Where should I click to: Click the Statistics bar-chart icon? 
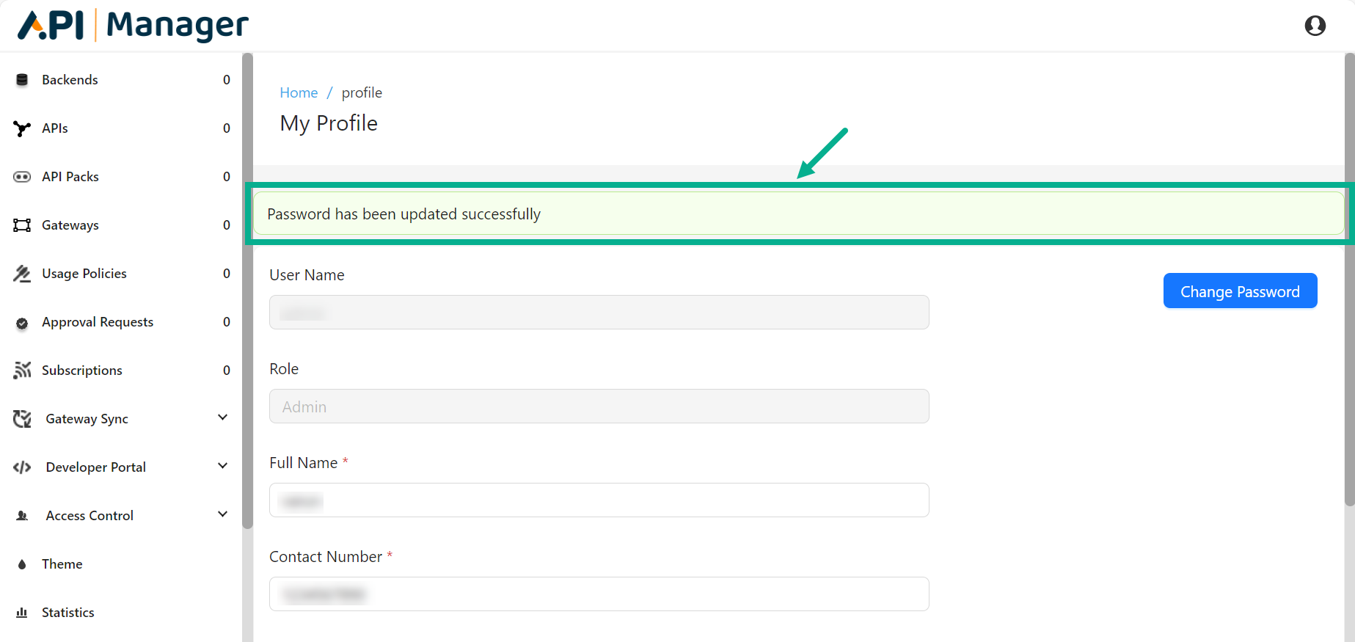(22, 612)
